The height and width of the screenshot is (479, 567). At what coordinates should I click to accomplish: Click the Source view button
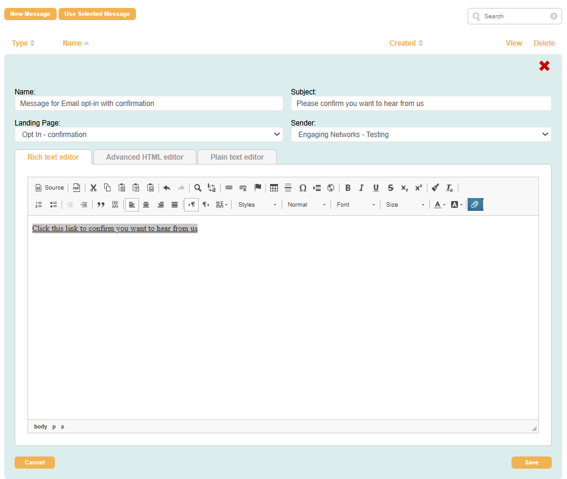click(49, 188)
